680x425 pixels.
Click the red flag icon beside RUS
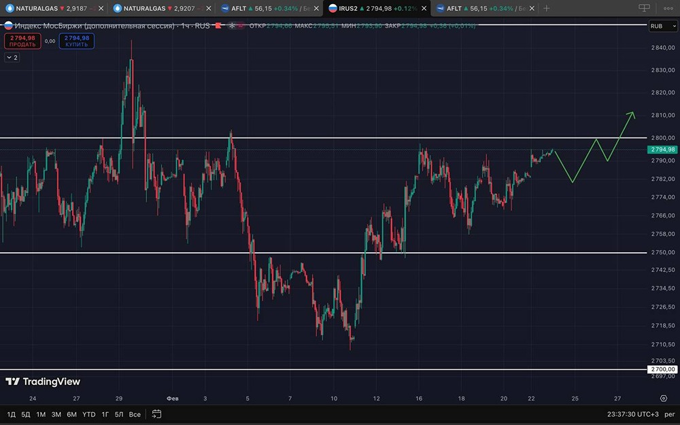(218, 26)
